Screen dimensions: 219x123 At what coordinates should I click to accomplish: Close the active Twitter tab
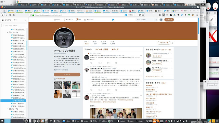[48, 11]
